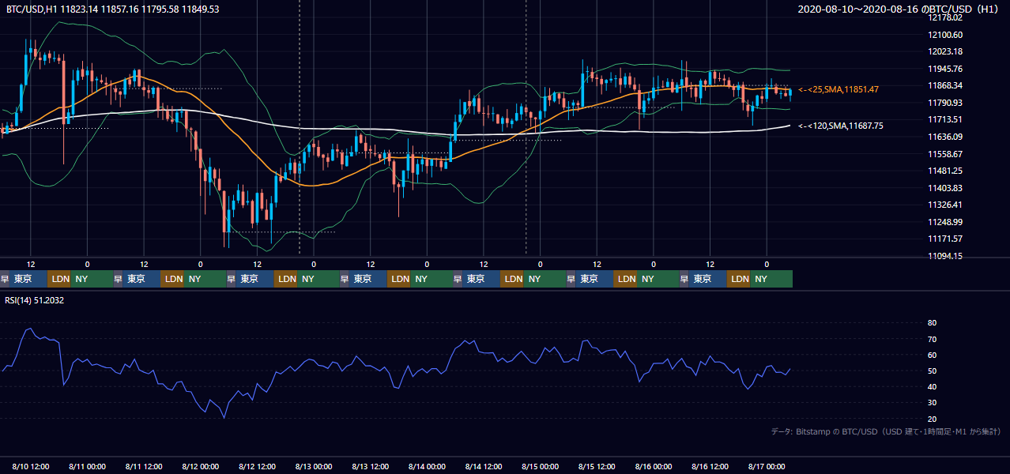The height and width of the screenshot is (474, 1010).
Task: Click price axis value 12100.60
Action: point(945,35)
